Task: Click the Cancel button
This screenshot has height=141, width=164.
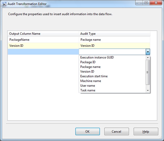Action: (116, 132)
